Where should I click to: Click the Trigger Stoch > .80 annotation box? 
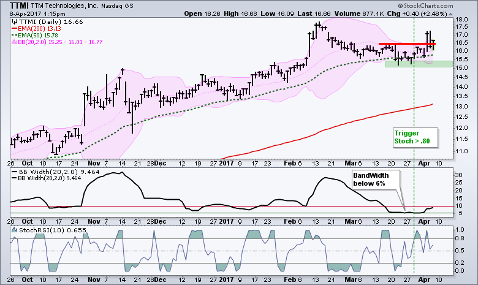pyautogui.click(x=415, y=137)
